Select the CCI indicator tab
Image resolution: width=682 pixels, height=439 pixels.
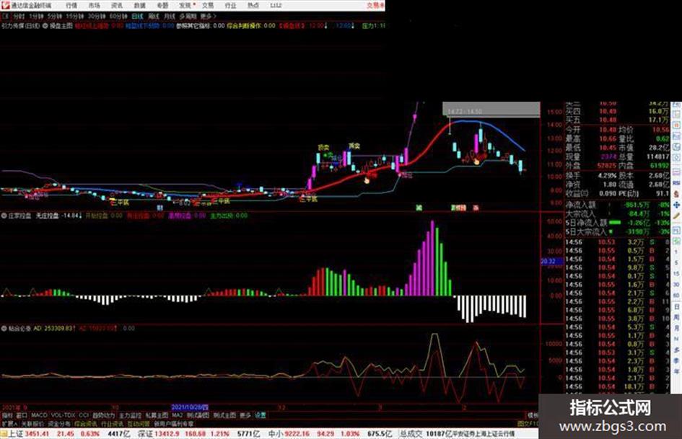84,415
